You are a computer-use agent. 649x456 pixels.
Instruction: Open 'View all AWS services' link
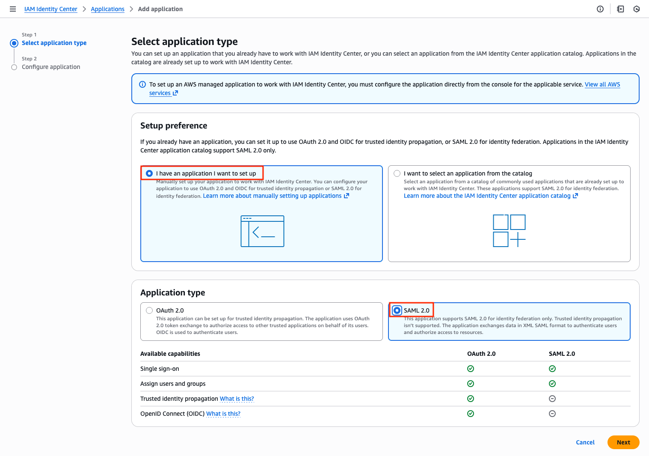[602, 84]
